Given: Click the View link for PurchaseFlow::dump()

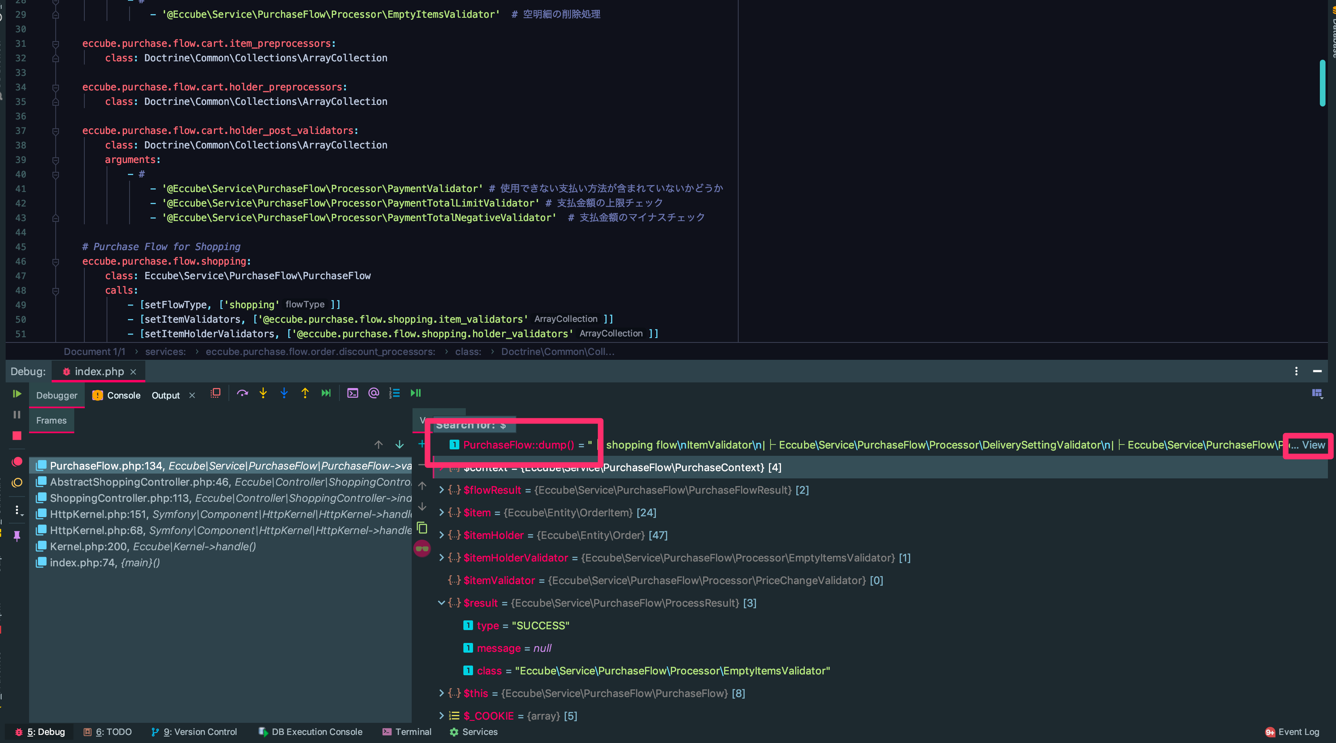Looking at the screenshot, I should 1313,445.
